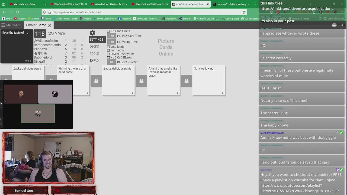Viewport: 347px width, 195px height.
Task: Click the green-bordered video call participant tile
Action: pos(38,114)
